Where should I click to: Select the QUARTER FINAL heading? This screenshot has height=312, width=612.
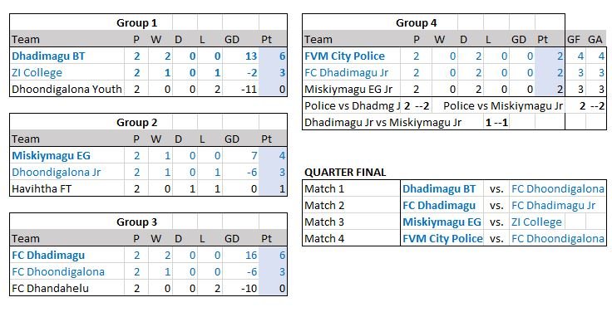click(345, 172)
